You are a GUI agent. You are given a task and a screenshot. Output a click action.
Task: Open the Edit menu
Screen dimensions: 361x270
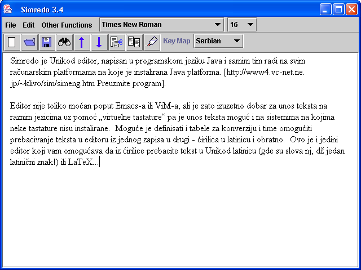[x=29, y=25]
